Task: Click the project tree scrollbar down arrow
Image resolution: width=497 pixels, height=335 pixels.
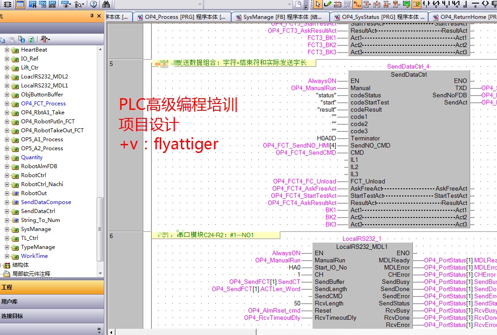Action: [x=100, y=274]
